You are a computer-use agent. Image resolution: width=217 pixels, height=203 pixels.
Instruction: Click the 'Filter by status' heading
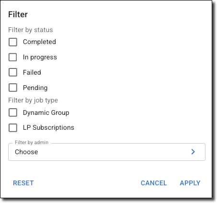tap(31, 30)
